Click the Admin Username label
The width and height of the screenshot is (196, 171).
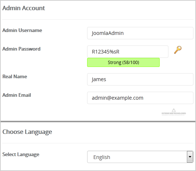(x=22, y=30)
